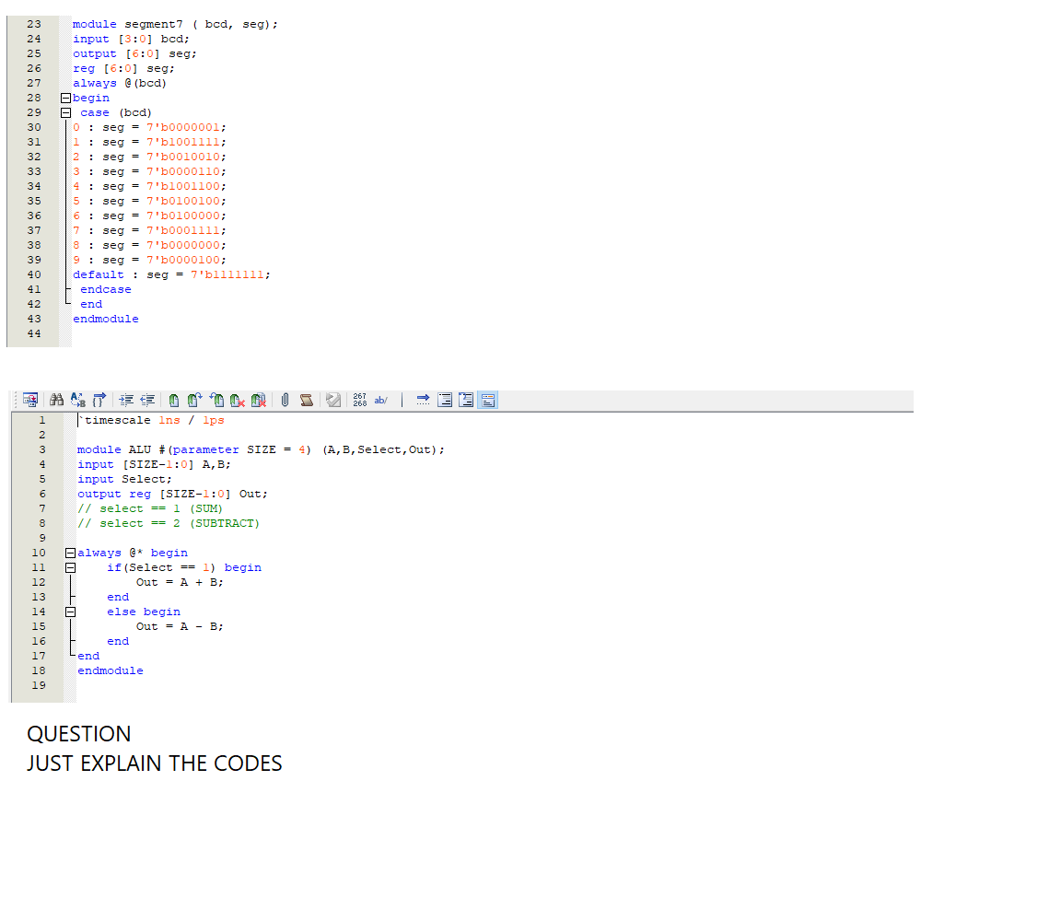Click the first text page layout icon
The height and width of the screenshot is (909, 1049).
[445, 400]
